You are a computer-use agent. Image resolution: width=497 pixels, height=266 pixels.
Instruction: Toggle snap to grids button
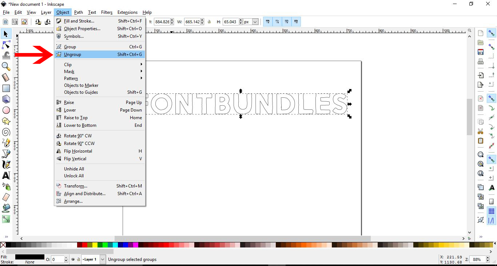point(492,211)
